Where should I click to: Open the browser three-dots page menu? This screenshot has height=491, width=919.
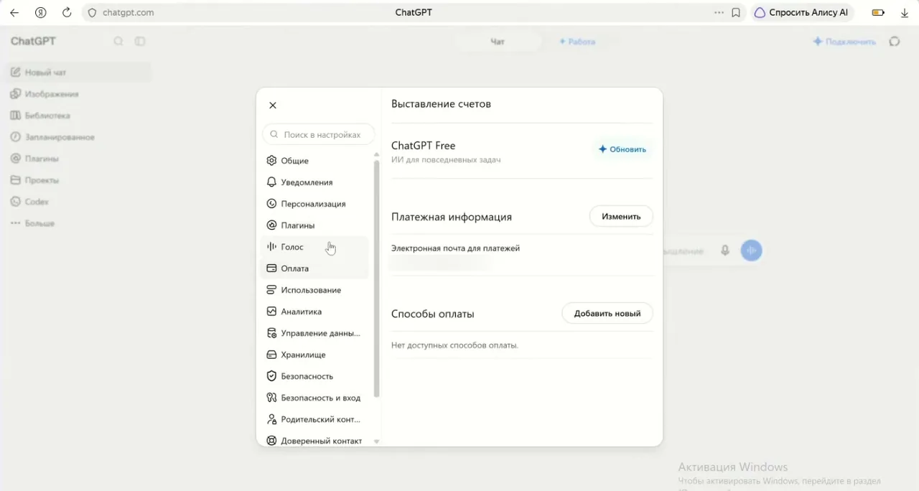719,12
